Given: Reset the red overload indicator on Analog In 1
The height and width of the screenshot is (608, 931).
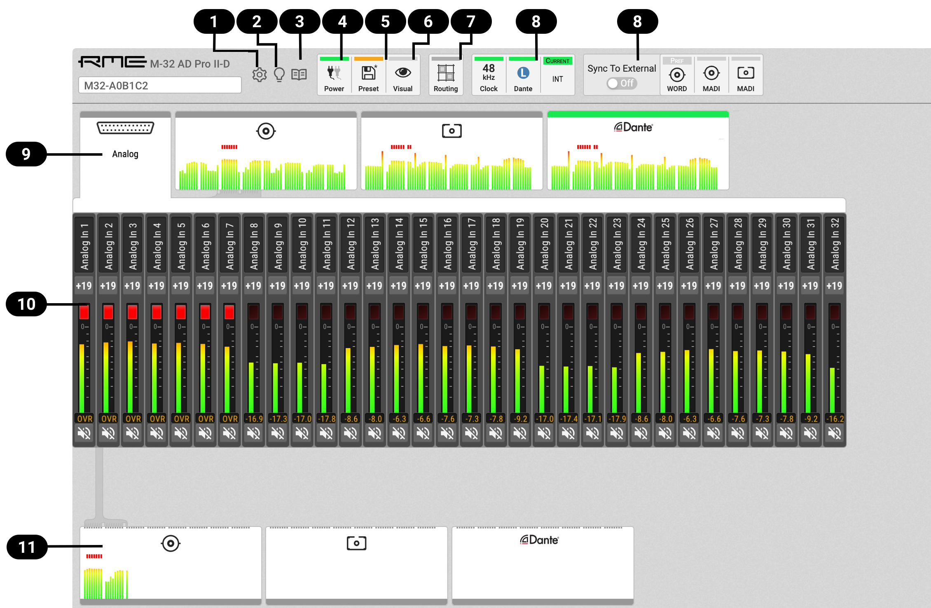Looking at the screenshot, I should (84, 312).
